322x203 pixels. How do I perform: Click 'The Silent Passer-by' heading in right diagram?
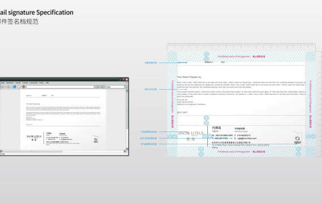coord(189,77)
